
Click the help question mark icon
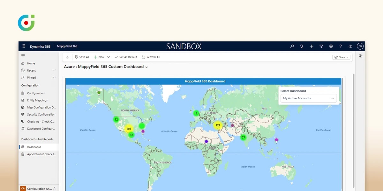tap(341, 46)
